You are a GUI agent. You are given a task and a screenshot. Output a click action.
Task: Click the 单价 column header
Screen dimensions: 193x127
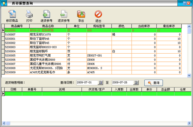coord(149,89)
